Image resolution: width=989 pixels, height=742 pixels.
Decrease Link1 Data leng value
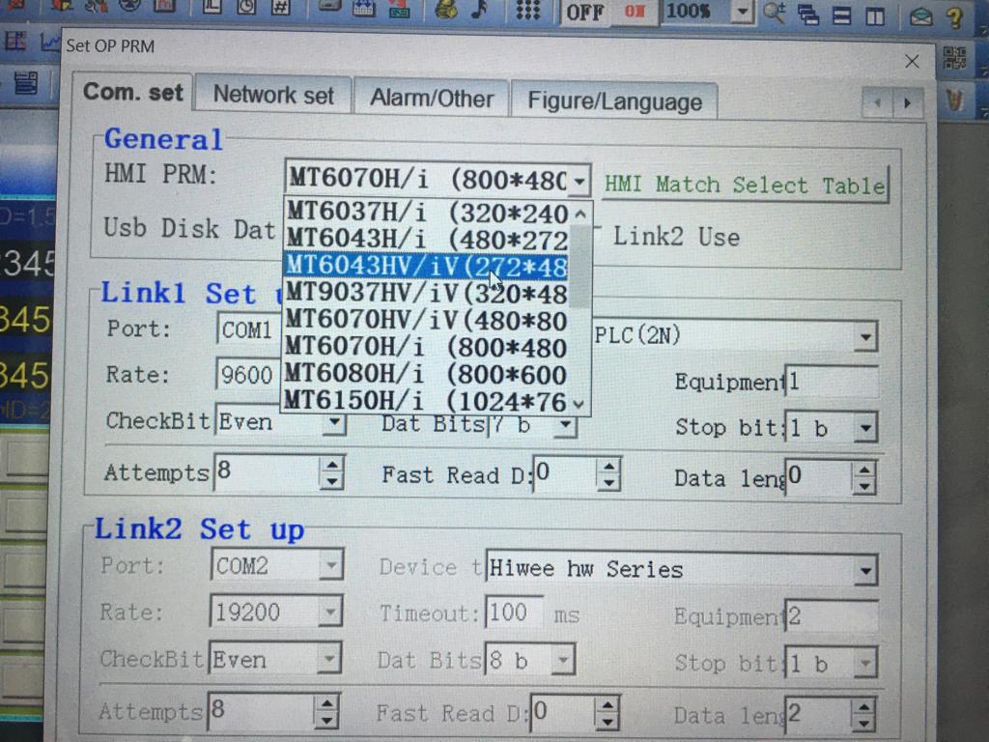[x=863, y=487]
